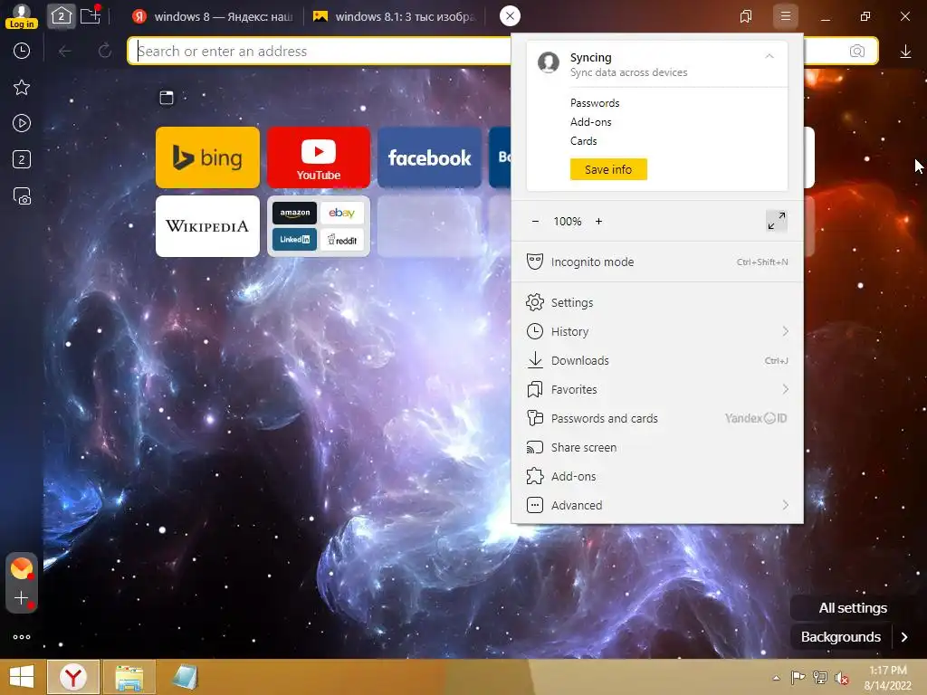Open bookmarks icon in the title bar

pos(746,16)
